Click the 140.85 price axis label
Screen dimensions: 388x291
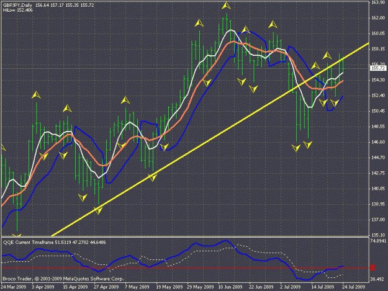pos(378,189)
